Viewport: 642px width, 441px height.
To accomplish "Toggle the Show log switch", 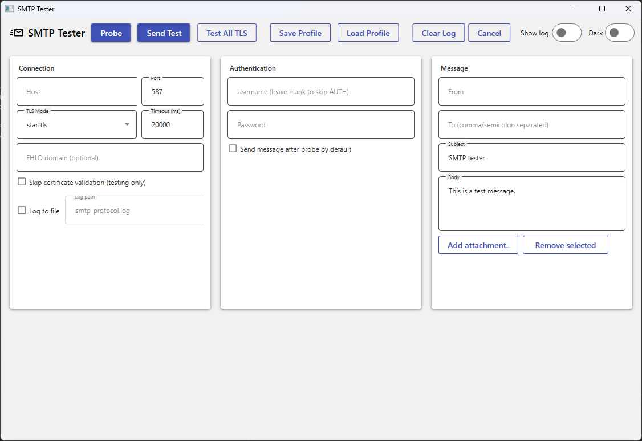I will [x=567, y=33].
